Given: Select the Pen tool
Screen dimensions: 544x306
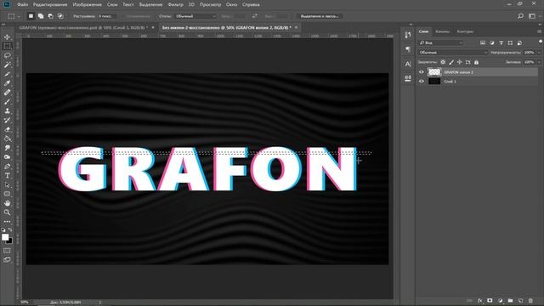Looking at the screenshot, I should coord(7,167).
